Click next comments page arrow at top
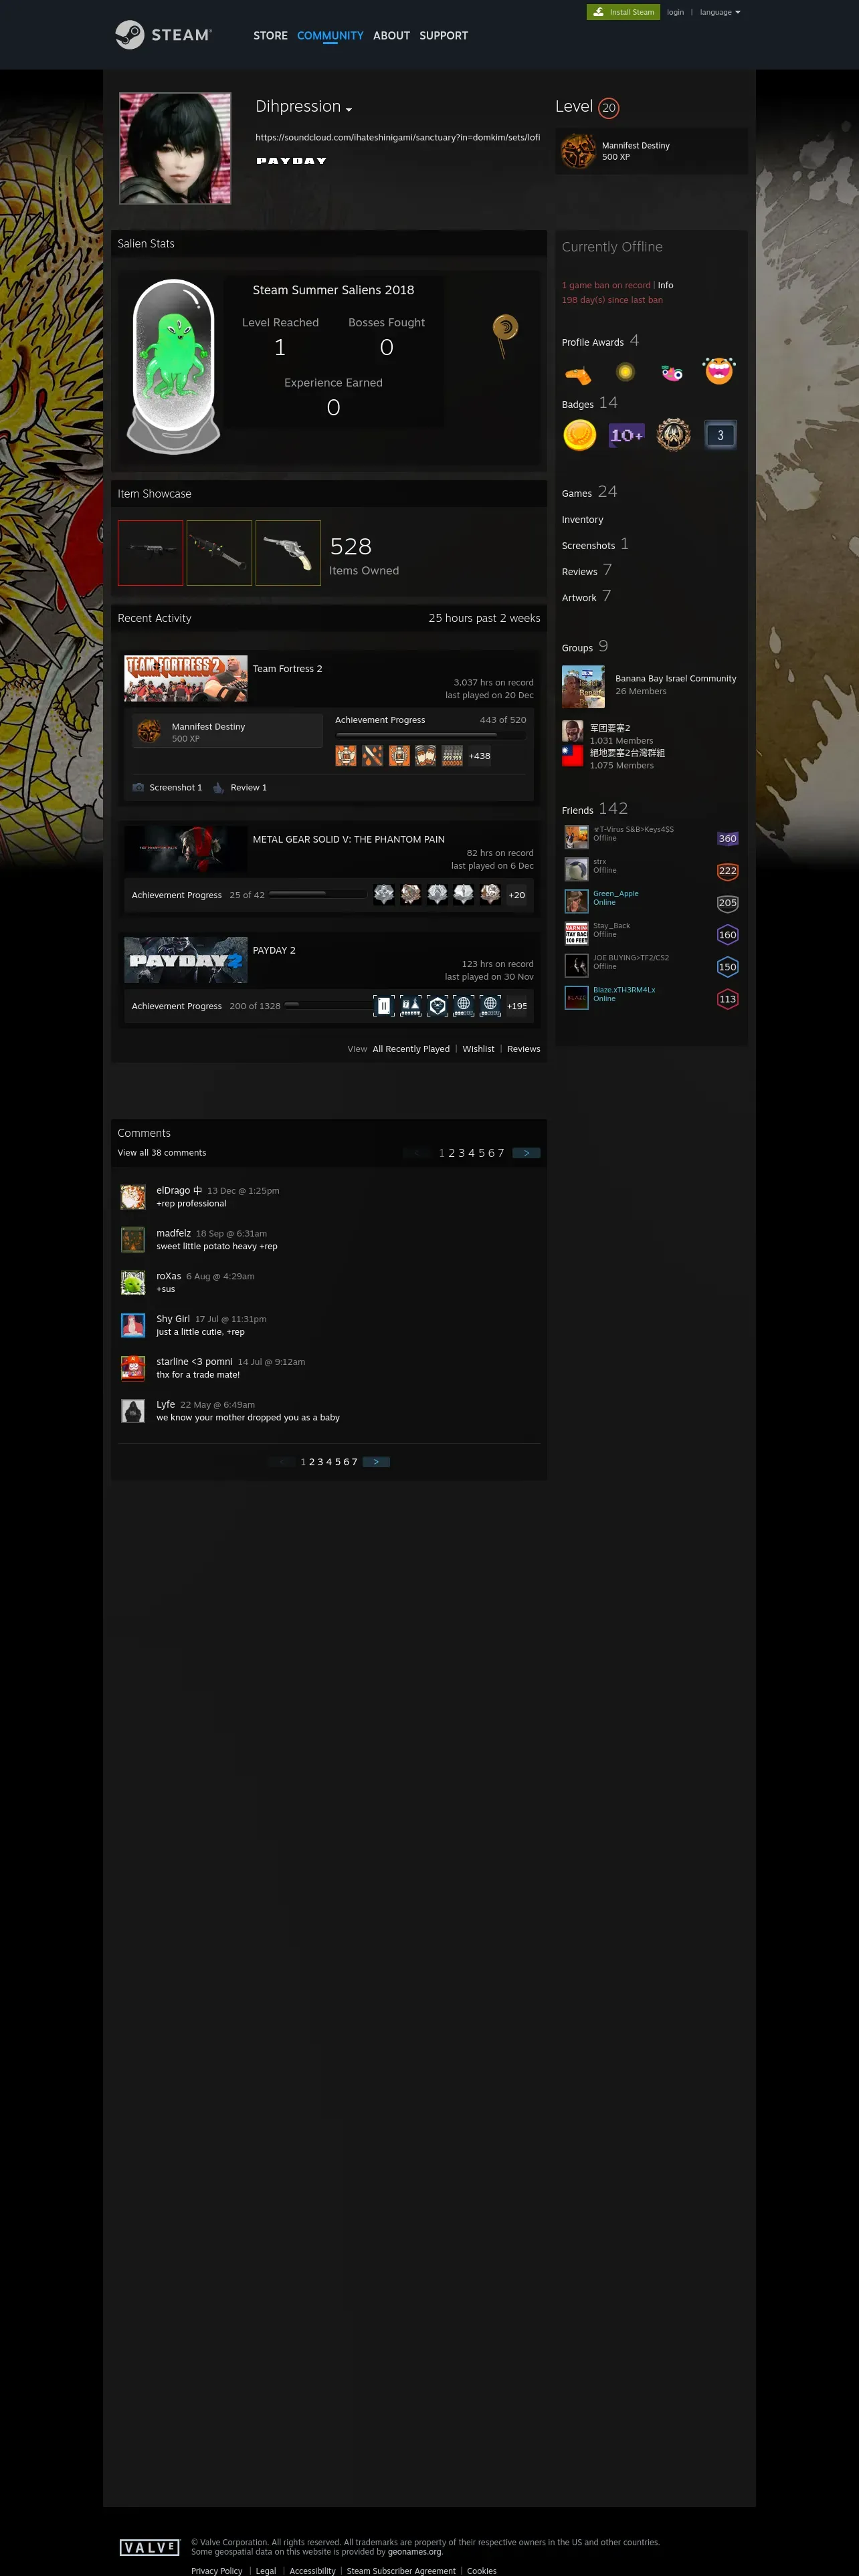This screenshot has width=859, height=2576. point(526,1153)
